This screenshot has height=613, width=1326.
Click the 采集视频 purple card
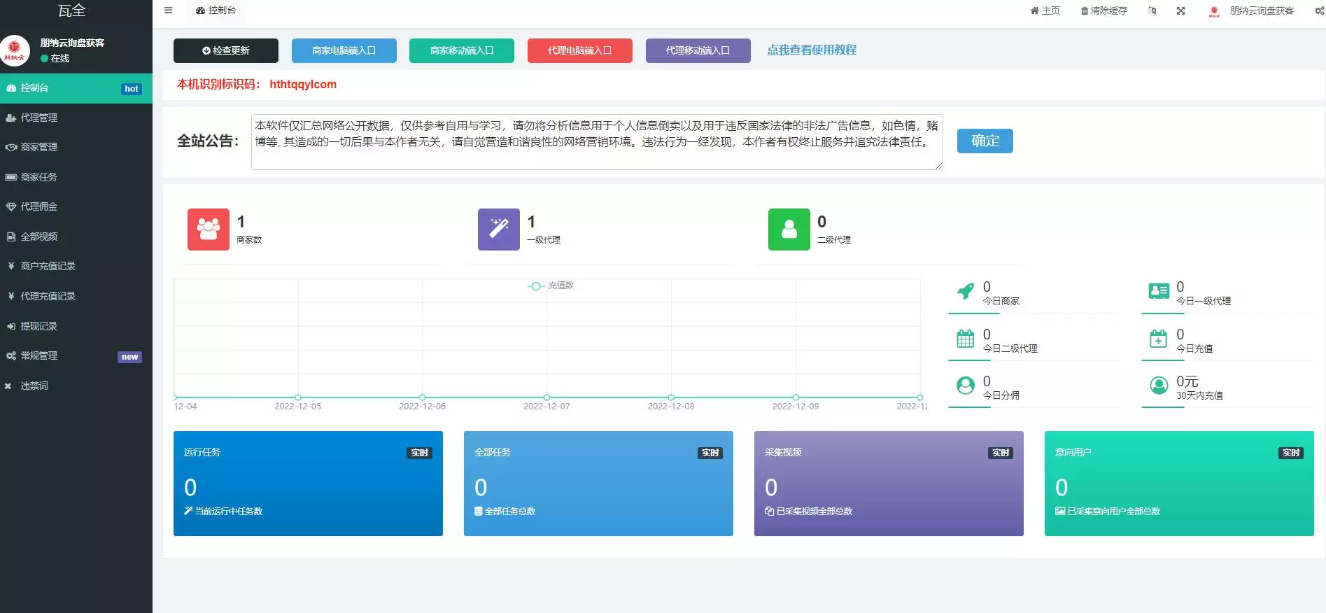point(889,484)
